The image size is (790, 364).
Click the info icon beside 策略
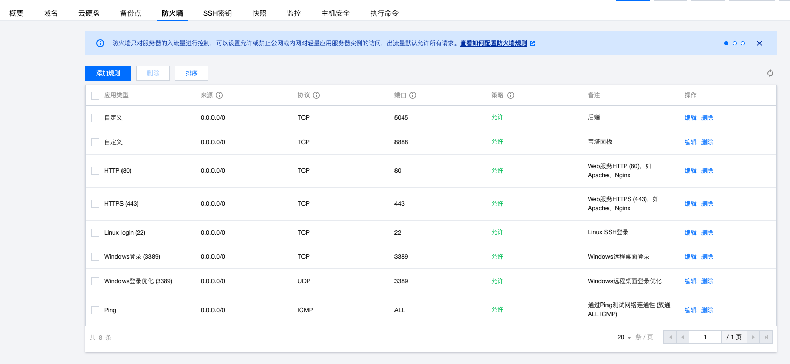click(511, 95)
